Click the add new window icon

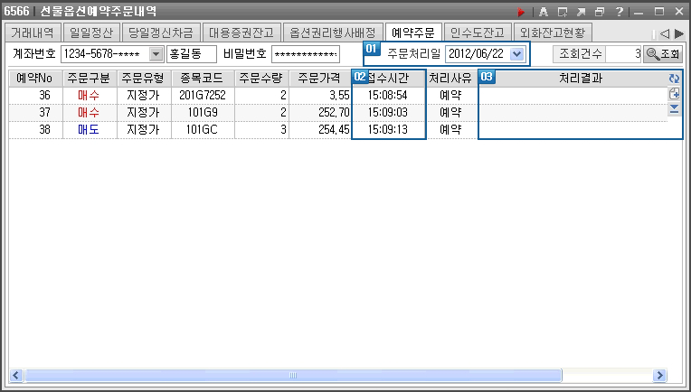point(562,12)
